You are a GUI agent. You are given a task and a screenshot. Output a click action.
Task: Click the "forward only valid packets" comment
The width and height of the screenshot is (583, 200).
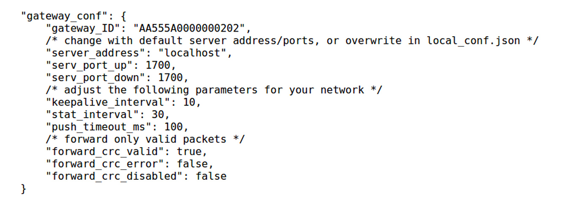pyautogui.click(x=145, y=139)
